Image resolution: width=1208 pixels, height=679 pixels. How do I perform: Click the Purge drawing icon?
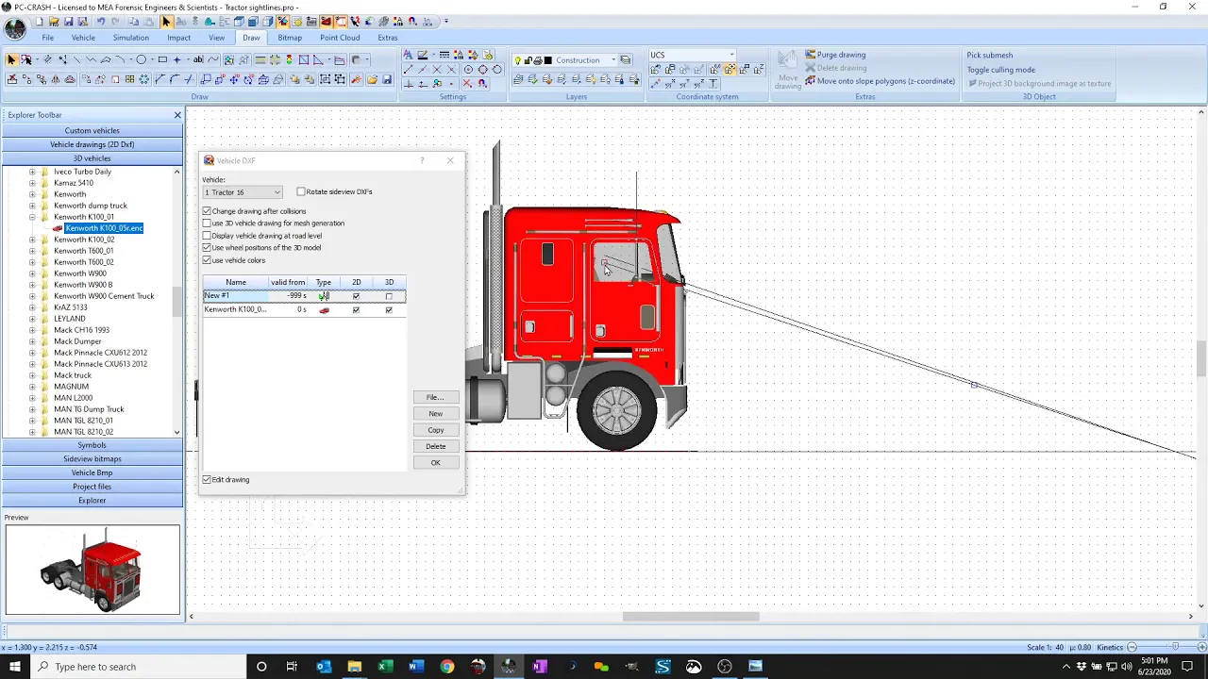[810, 55]
